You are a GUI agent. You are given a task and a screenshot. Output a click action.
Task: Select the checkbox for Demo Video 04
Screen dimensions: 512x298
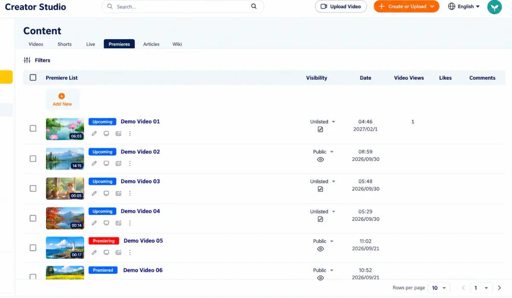coord(33,218)
